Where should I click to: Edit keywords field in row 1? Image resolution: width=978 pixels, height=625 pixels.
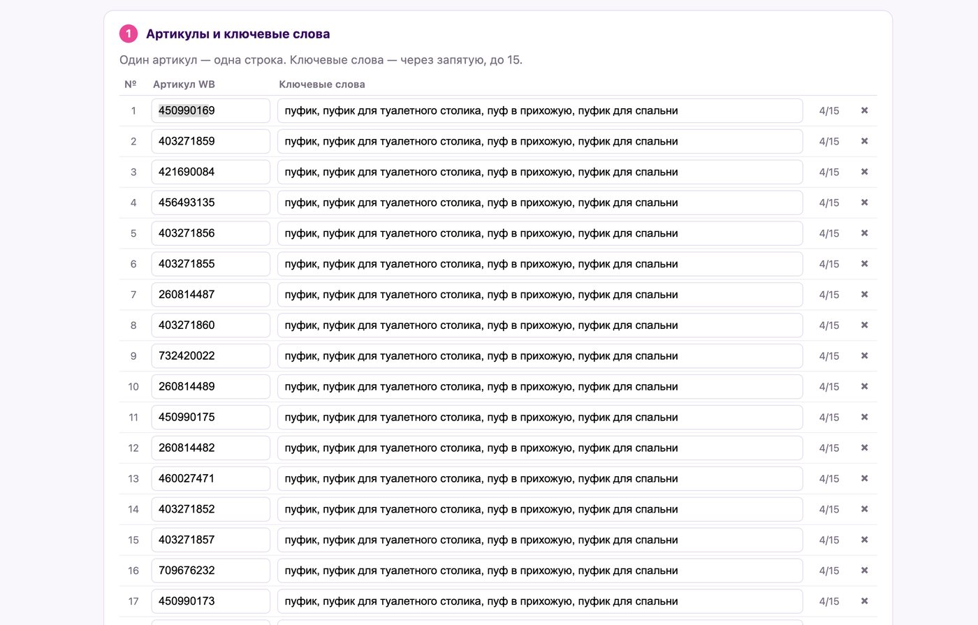(x=540, y=110)
